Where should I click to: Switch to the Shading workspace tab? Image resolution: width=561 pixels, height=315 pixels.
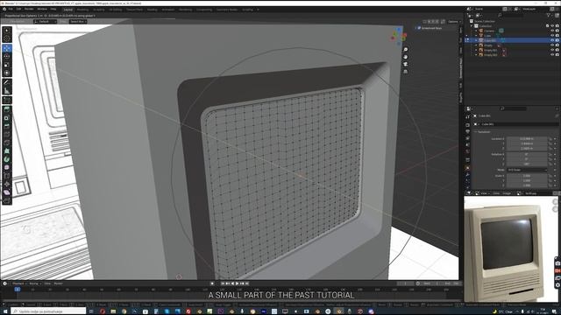[x=152, y=10]
